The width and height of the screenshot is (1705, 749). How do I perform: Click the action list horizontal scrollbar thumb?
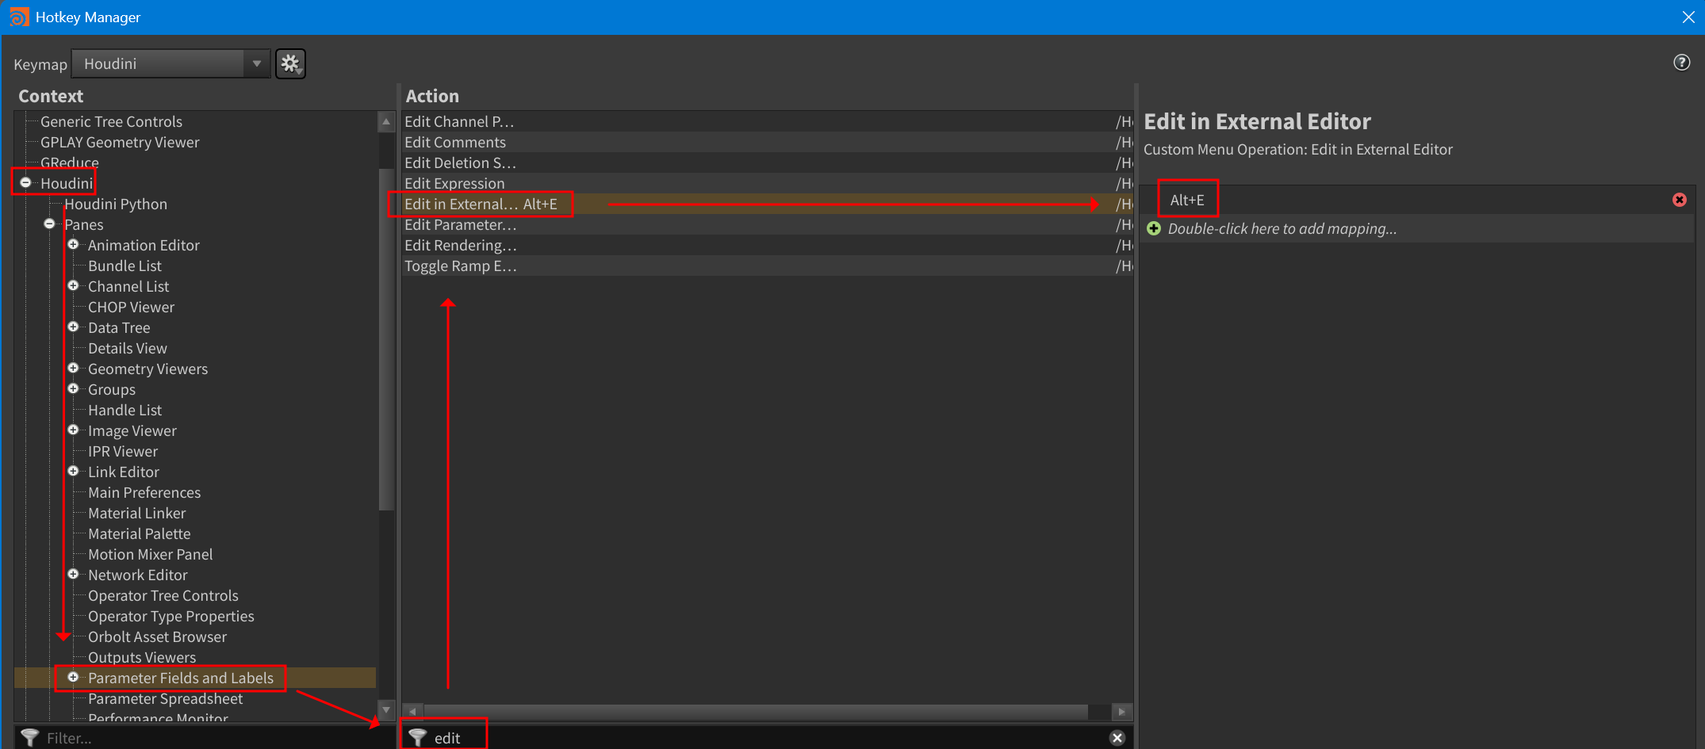click(756, 711)
